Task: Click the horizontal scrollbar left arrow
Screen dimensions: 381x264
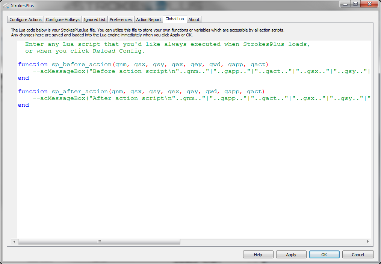Action: point(14,241)
